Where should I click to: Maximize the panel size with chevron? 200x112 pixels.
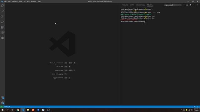194,5
